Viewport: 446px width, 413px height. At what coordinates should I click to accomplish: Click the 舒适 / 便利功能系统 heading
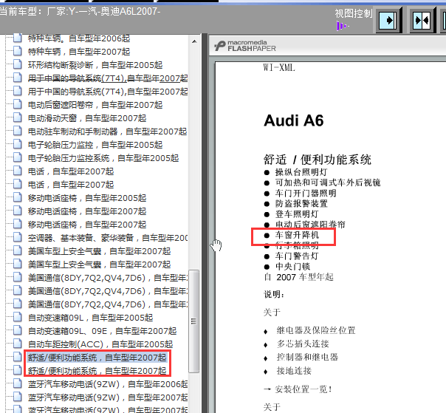pyautogui.click(x=318, y=160)
